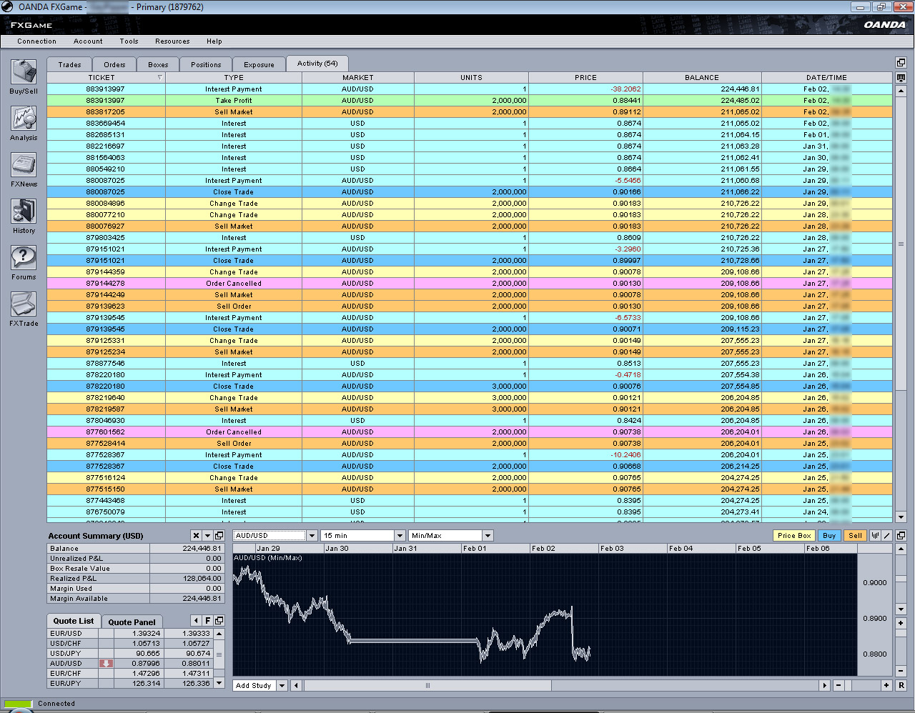Open the Tools menu

[x=129, y=41]
